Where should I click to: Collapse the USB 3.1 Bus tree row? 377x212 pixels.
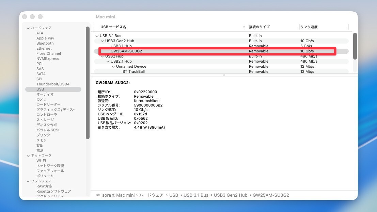(x=97, y=36)
